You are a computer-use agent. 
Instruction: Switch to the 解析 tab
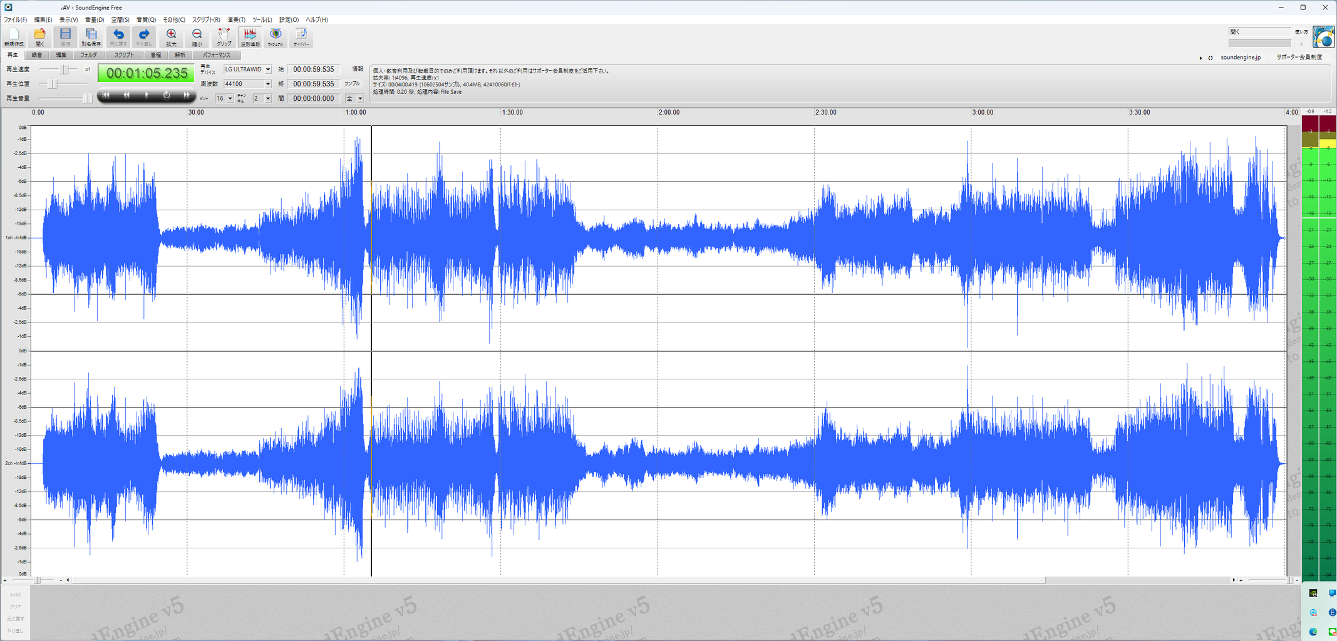(180, 55)
